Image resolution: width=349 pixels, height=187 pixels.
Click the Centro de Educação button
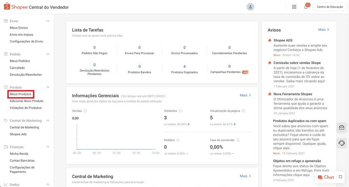(330, 7)
